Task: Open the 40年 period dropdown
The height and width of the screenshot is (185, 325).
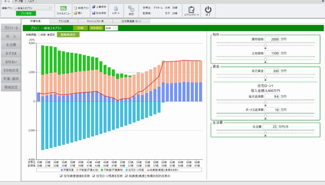Action: pos(116,28)
